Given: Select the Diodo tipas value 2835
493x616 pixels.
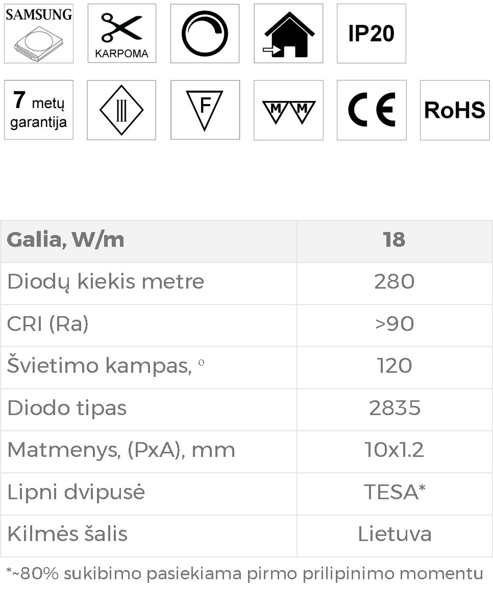Looking at the screenshot, I should click(395, 408).
